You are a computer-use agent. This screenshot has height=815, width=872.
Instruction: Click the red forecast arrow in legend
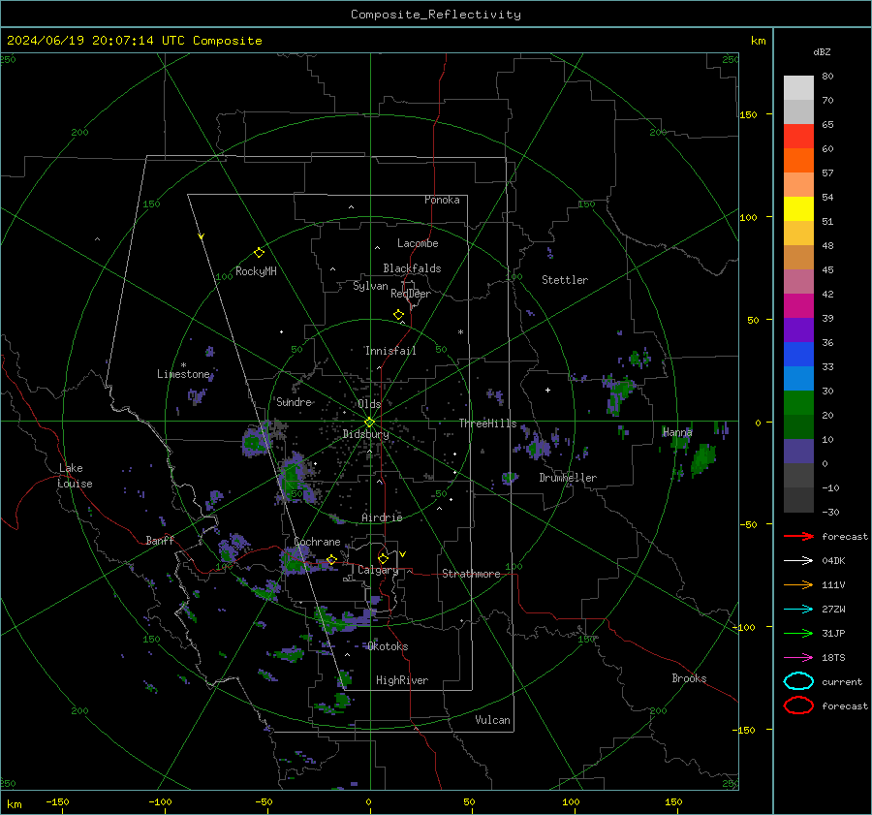[x=798, y=536]
